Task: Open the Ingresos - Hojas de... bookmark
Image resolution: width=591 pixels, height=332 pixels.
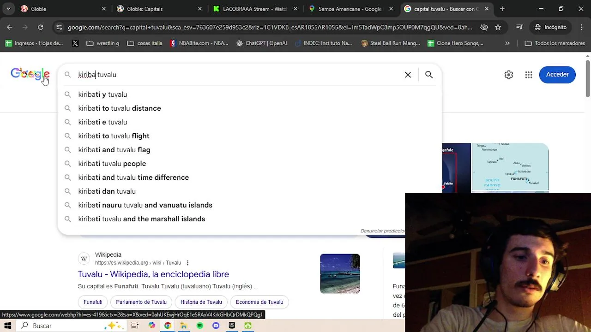Action: [x=34, y=43]
